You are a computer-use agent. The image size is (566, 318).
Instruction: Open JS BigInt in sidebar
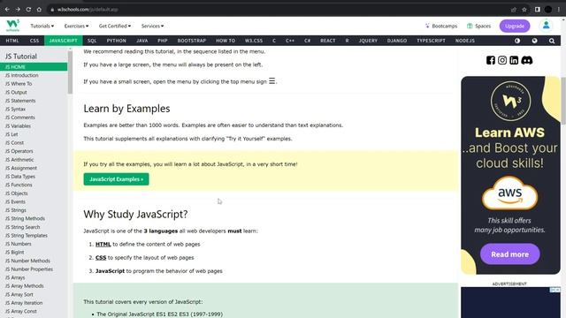pyautogui.click(x=14, y=252)
